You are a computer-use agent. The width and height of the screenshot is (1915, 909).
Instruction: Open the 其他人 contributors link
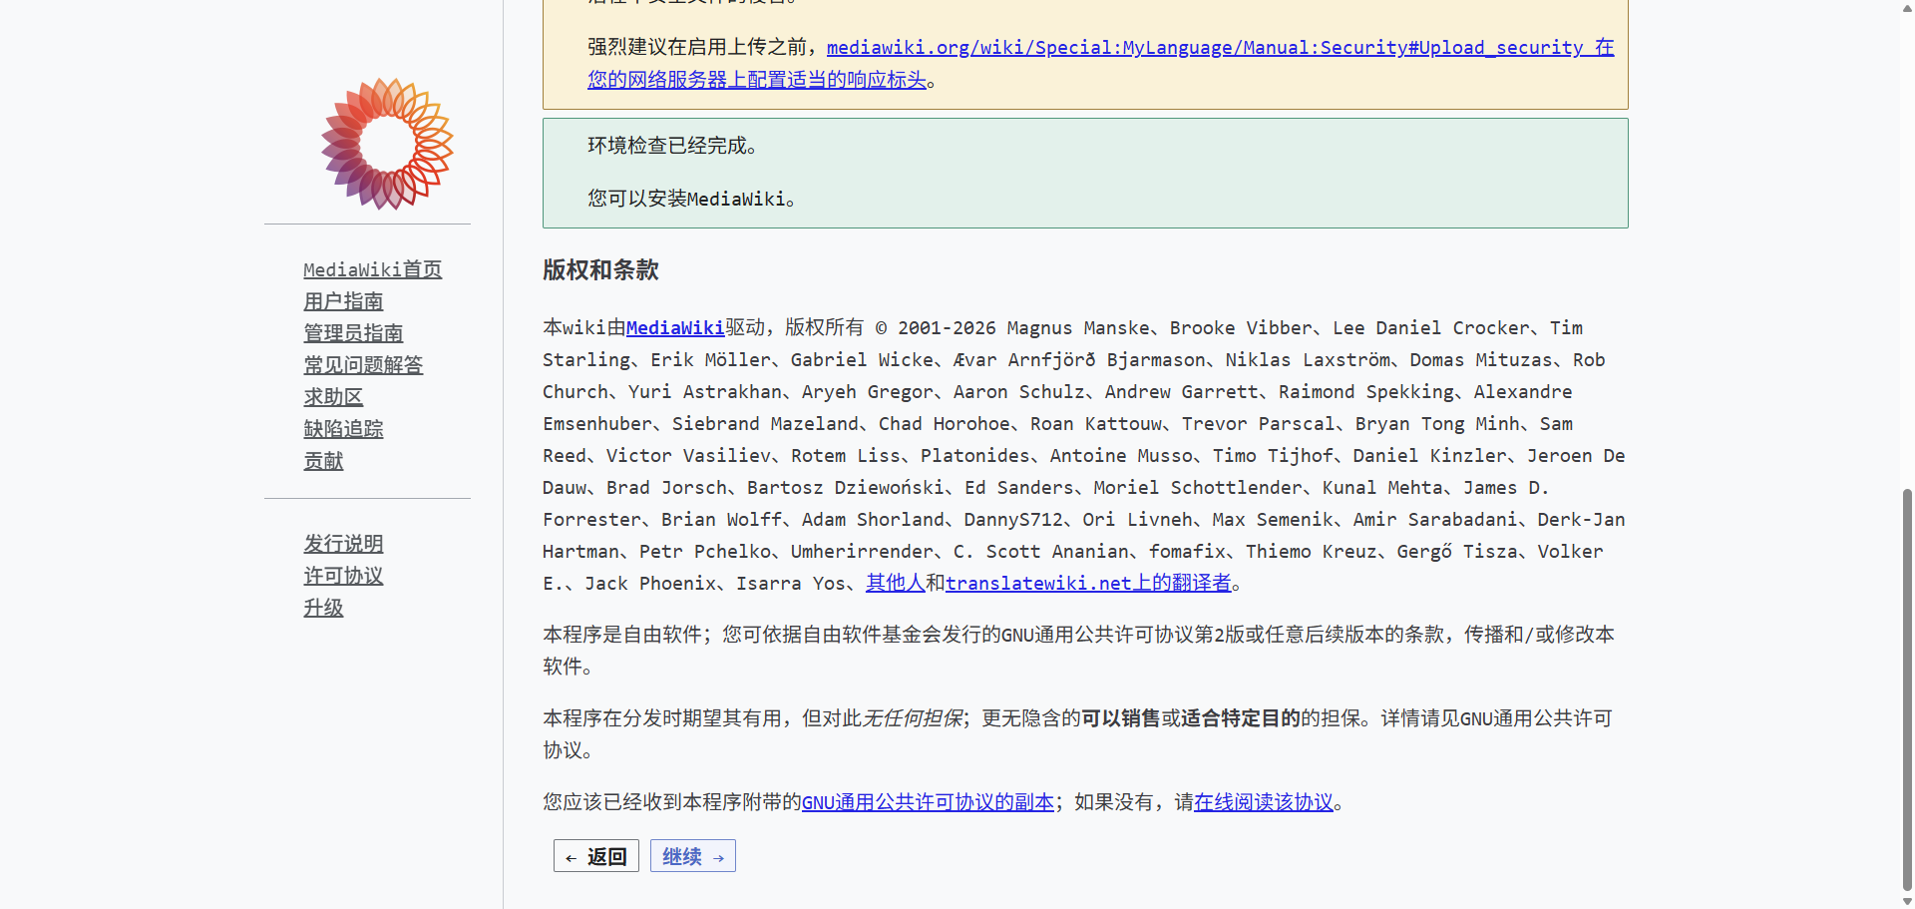coord(895,584)
